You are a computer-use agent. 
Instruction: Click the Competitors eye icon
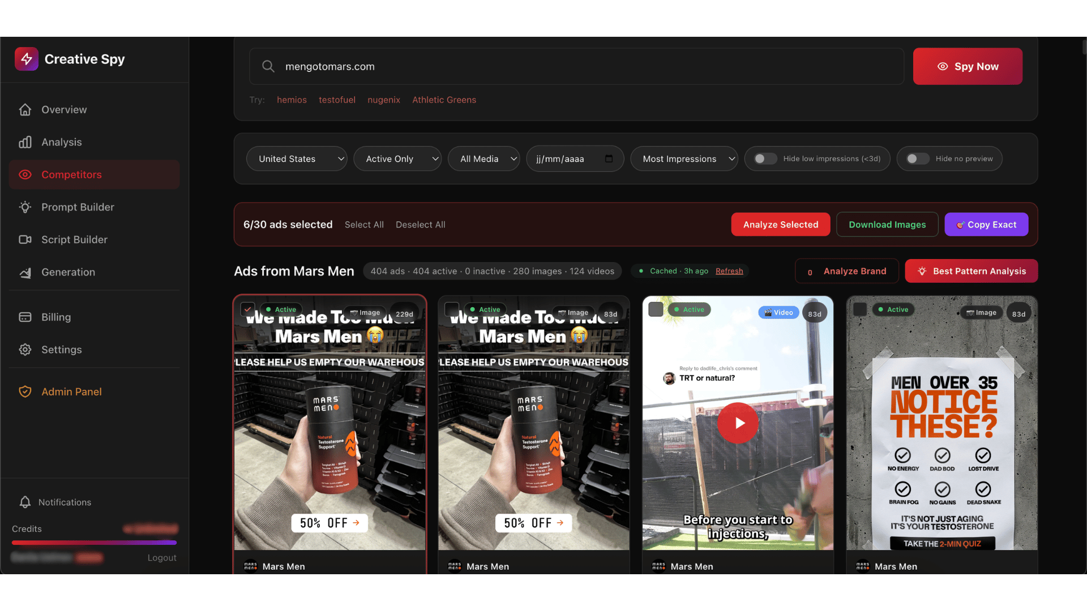coord(25,175)
